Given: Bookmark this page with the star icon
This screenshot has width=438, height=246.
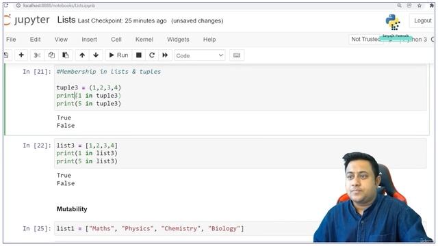Looking at the screenshot, I should [420, 5].
